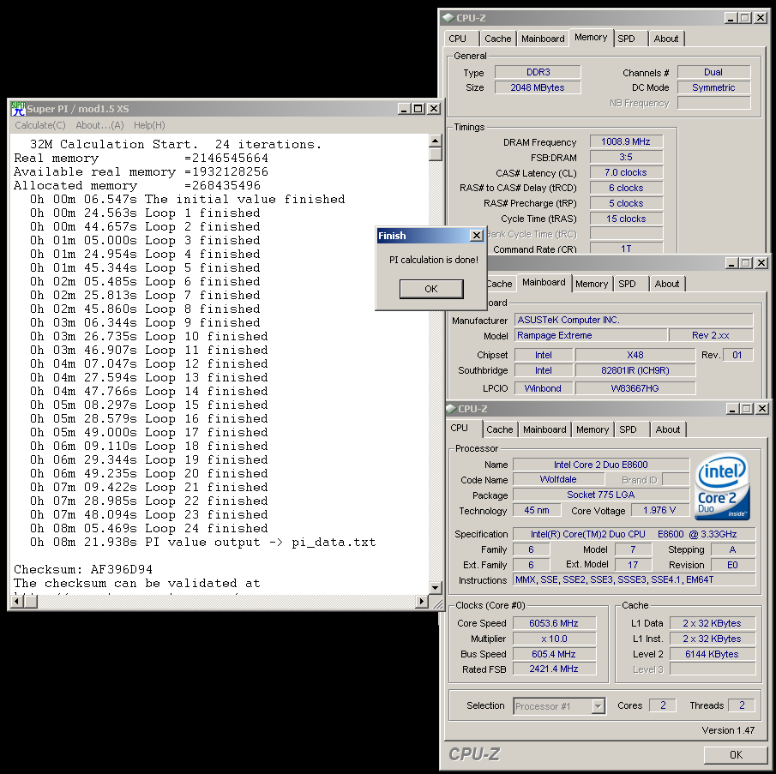Click the Super PI application icon in title bar
This screenshot has width=776, height=774.
tap(18, 108)
